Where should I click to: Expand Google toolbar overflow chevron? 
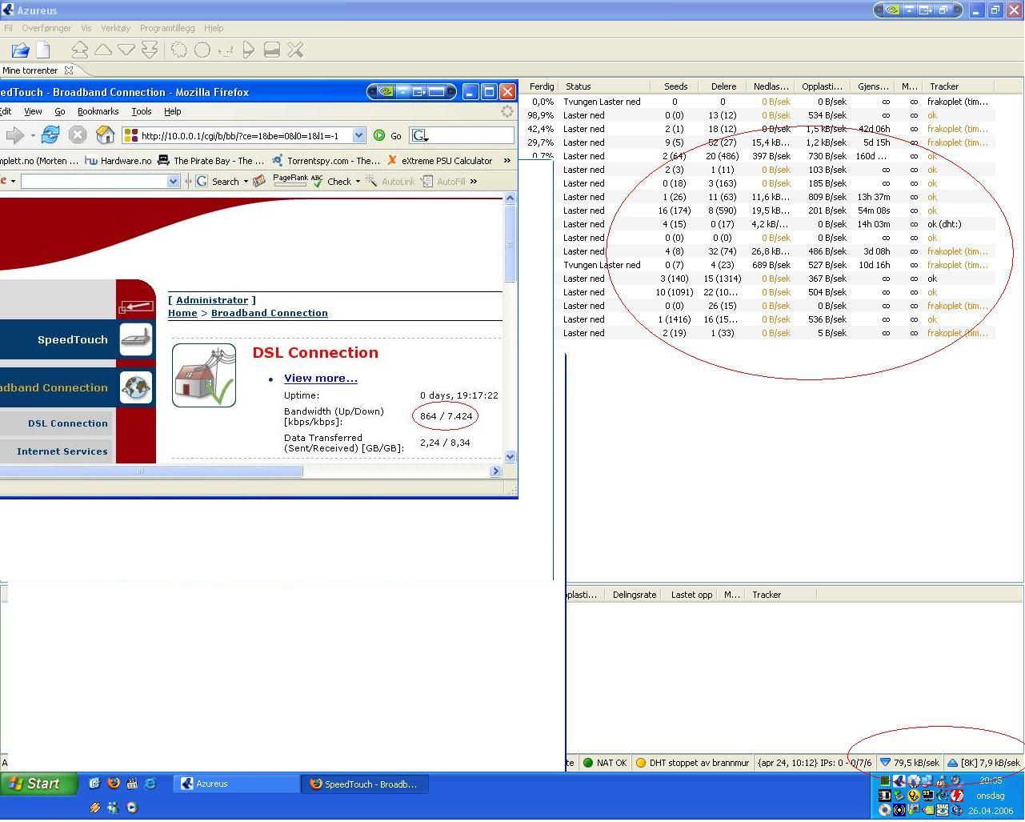click(x=474, y=182)
